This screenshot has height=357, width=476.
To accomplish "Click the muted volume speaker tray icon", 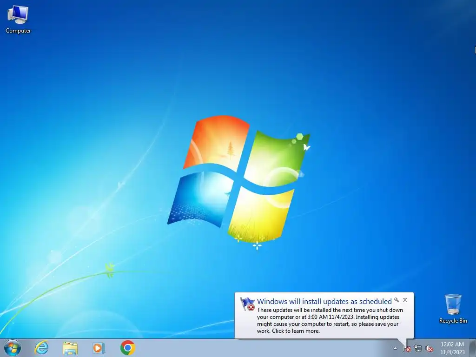I will 429,348.
